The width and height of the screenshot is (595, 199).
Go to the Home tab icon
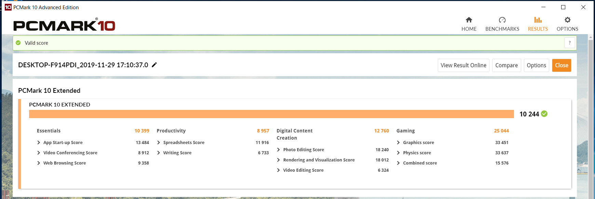tap(469, 20)
